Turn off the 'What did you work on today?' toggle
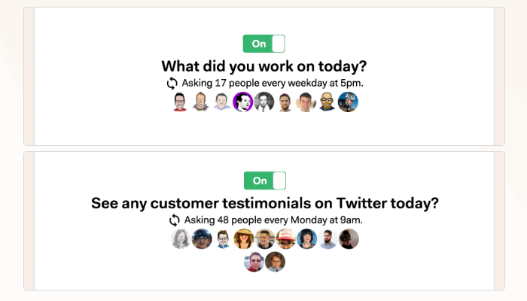Viewport: 527px width, 301px height. (263, 44)
